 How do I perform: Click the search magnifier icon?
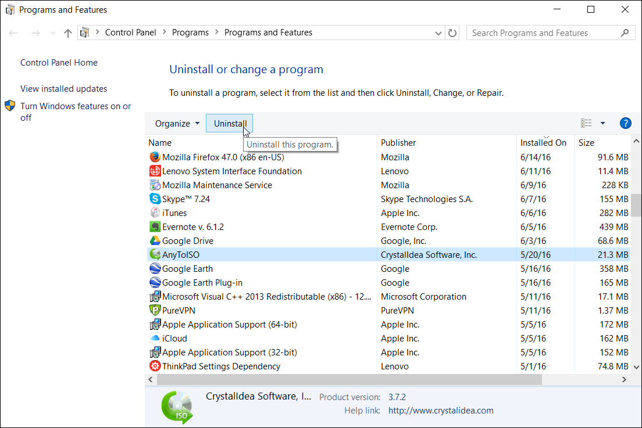pyautogui.click(x=625, y=33)
